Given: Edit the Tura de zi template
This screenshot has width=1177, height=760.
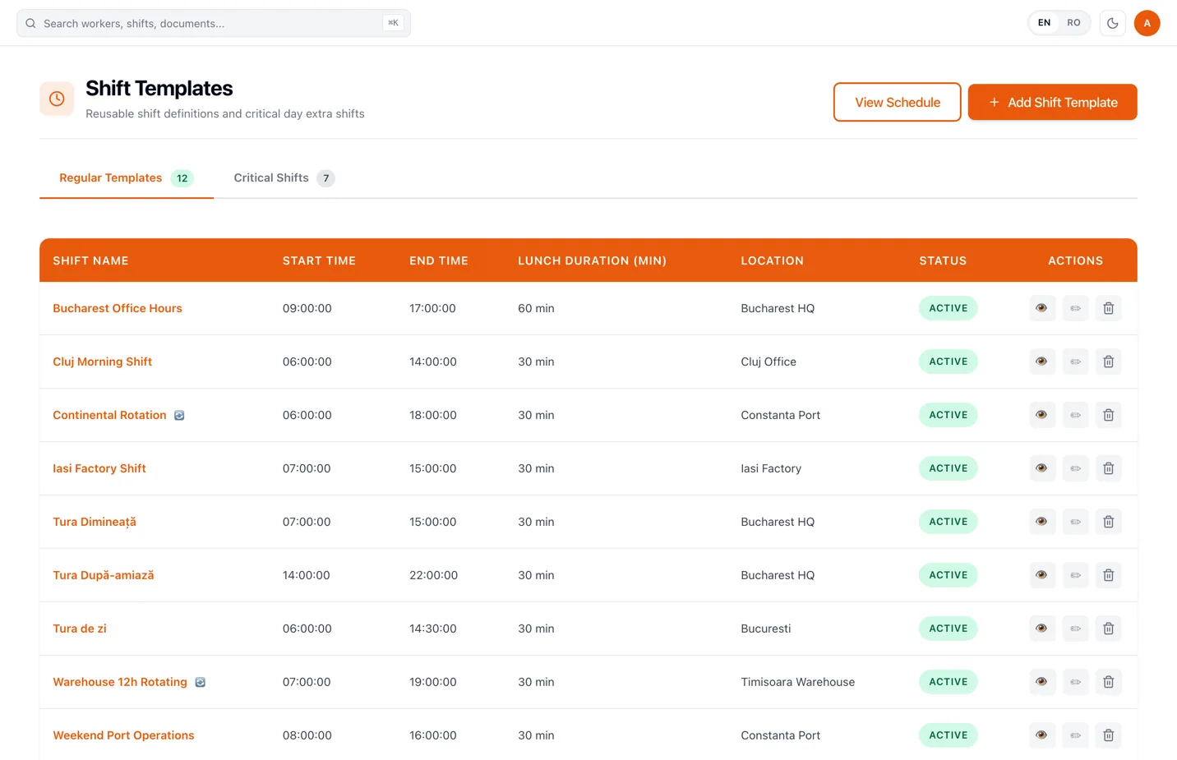Looking at the screenshot, I should [1075, 629].
